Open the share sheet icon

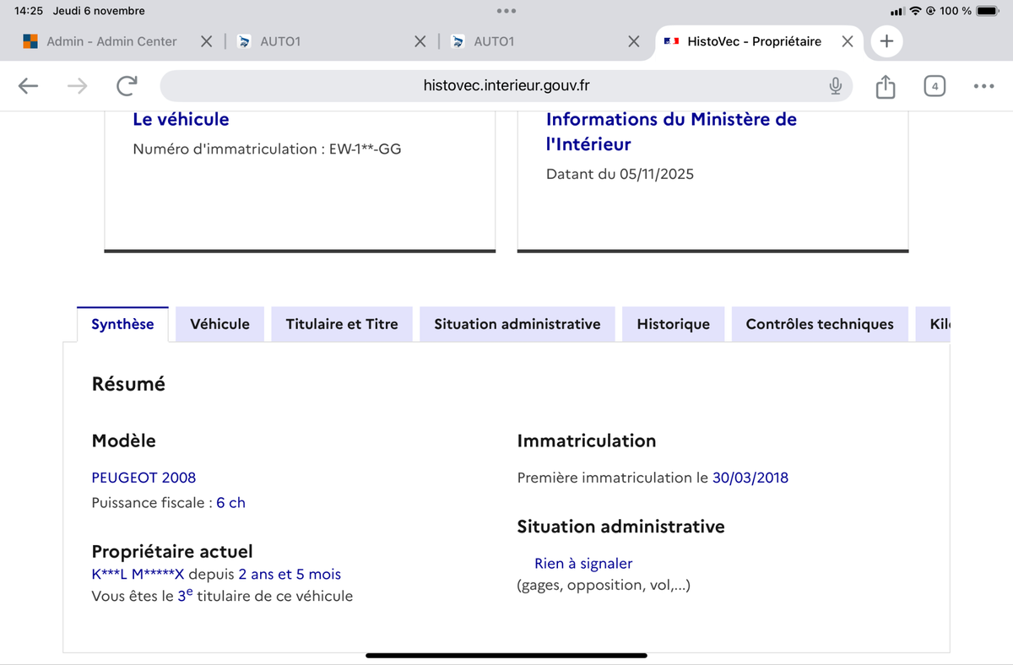tap(885, 86)
